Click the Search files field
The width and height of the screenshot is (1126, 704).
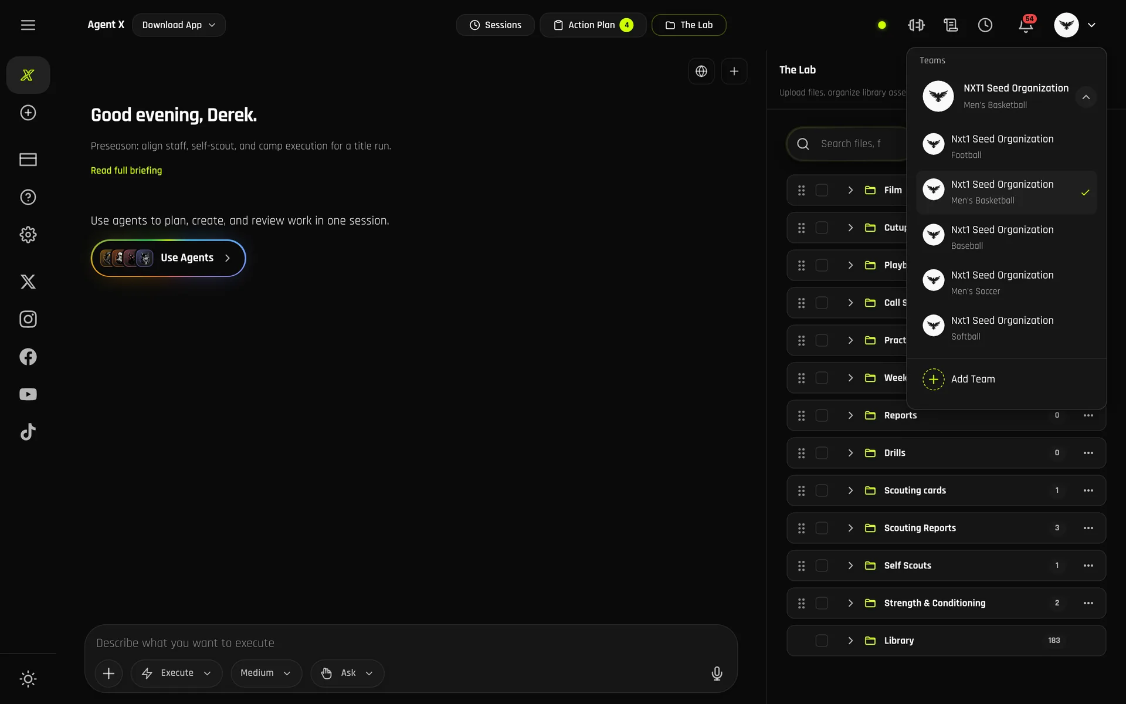click(x=847, y=144)
